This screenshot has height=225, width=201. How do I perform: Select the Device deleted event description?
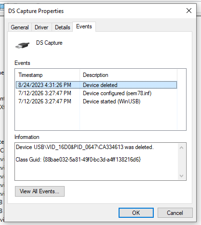[100, 85]
